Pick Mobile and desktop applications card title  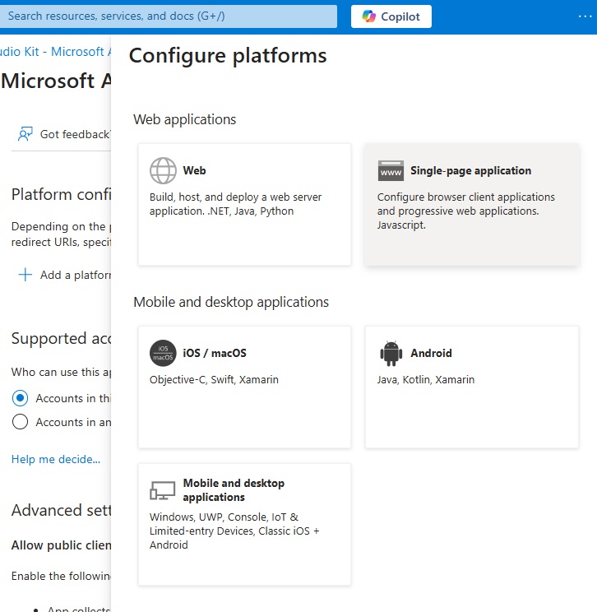[234, 490]
